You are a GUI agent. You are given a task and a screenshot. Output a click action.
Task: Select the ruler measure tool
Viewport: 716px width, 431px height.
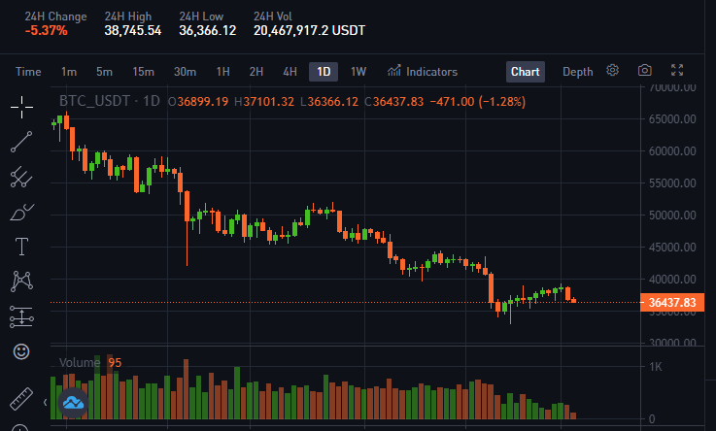[21, 399]
